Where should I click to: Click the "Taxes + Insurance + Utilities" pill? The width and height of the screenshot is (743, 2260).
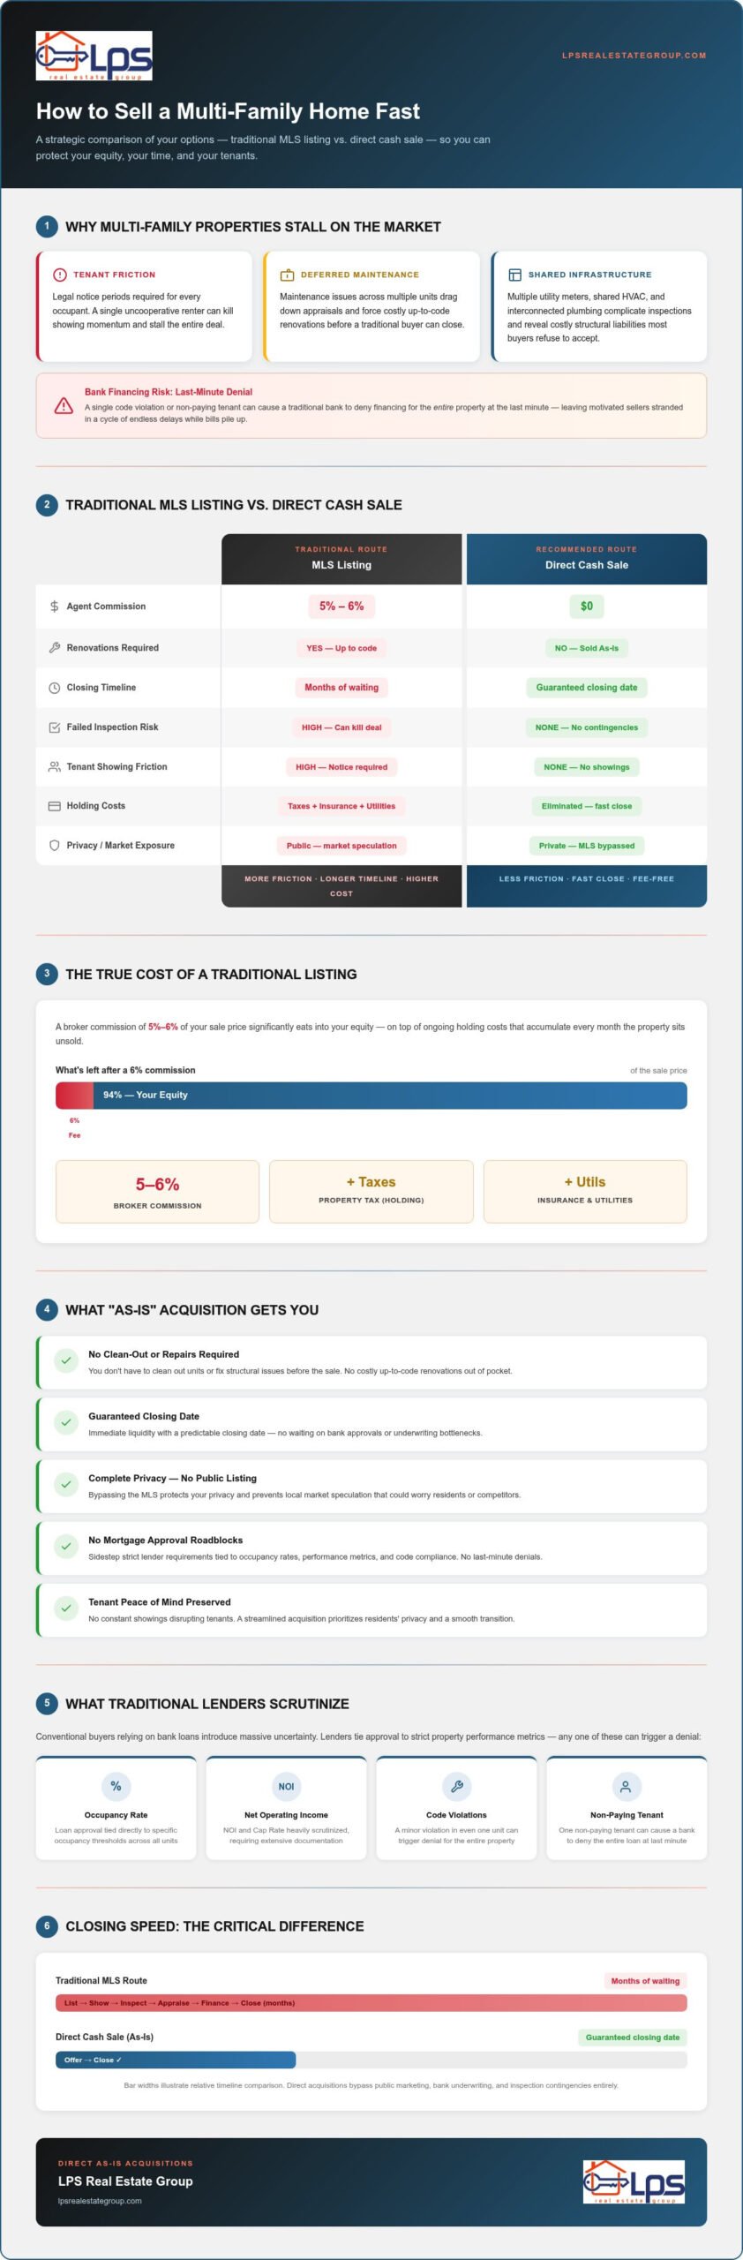tap(341, 806)
